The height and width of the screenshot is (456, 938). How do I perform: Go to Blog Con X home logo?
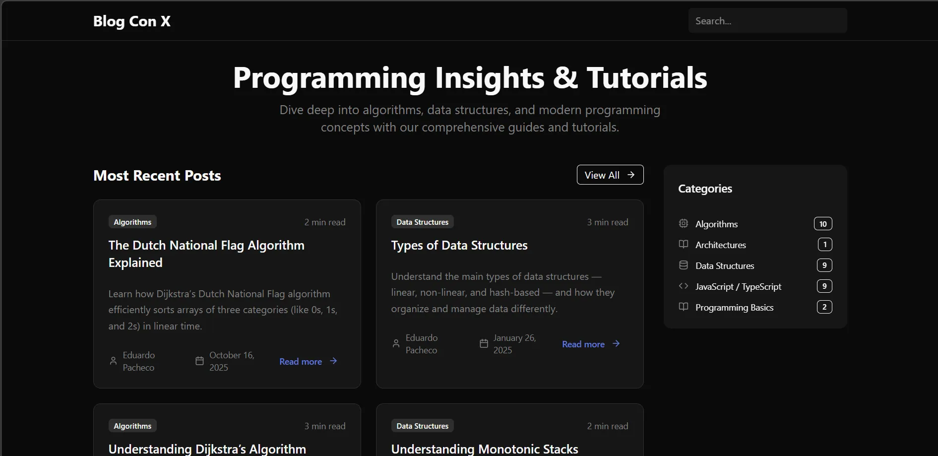coord(132,21)
